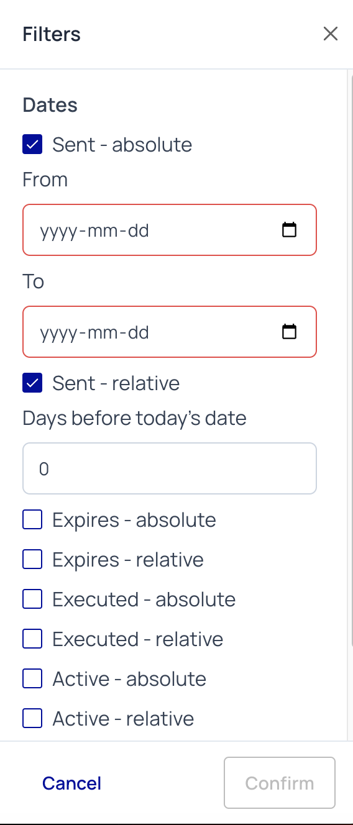
Task: Uncheck the Sent - relative checkbox
Action: (32, 383)
